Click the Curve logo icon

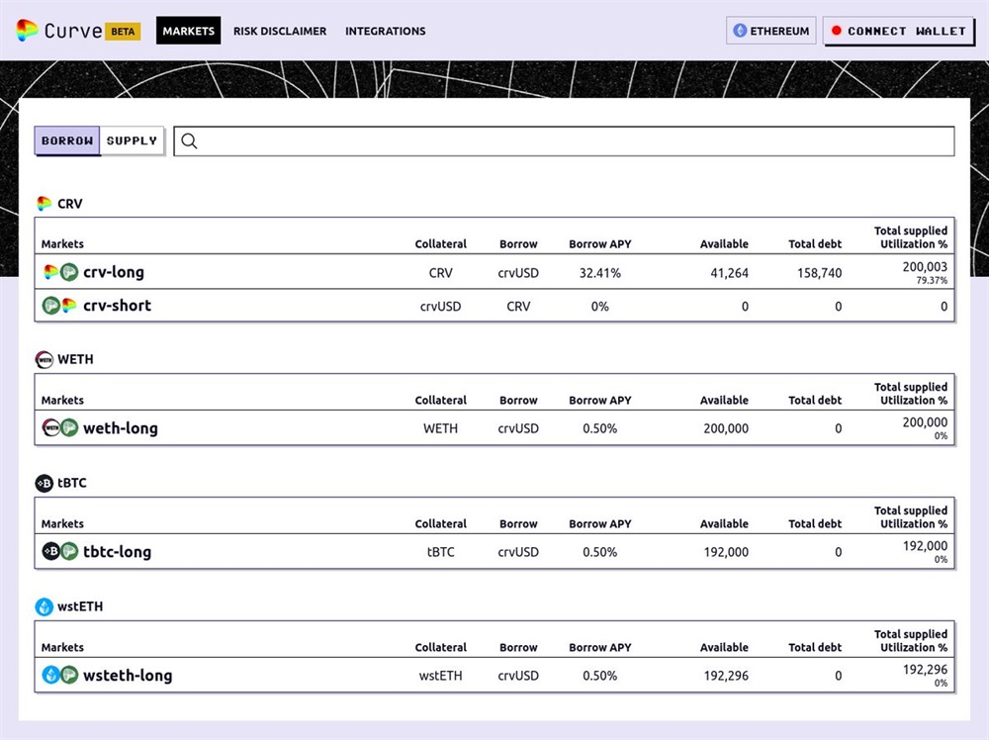tap(27, 31)
